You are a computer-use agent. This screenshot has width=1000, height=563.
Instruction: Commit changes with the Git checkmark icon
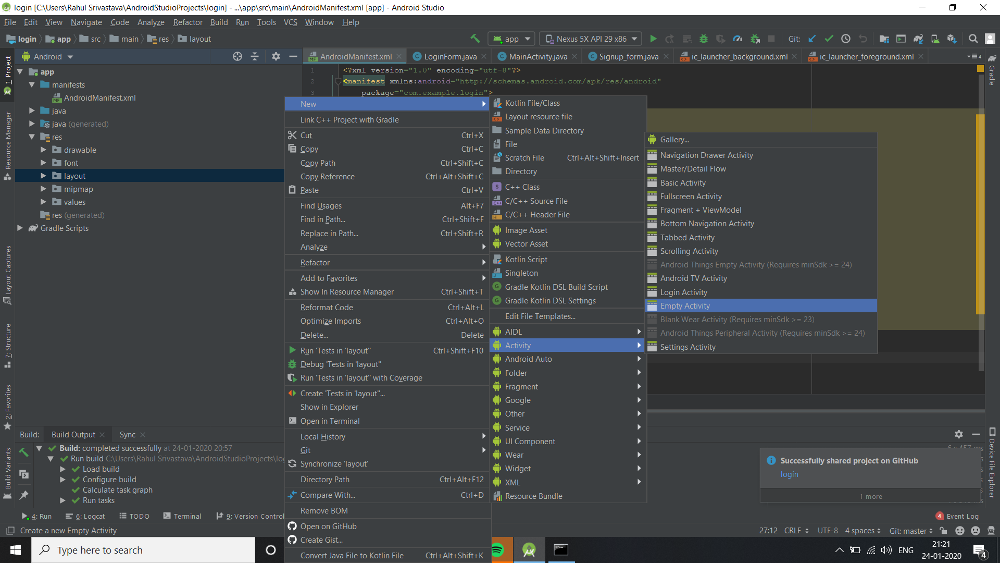tap(829, 39)
